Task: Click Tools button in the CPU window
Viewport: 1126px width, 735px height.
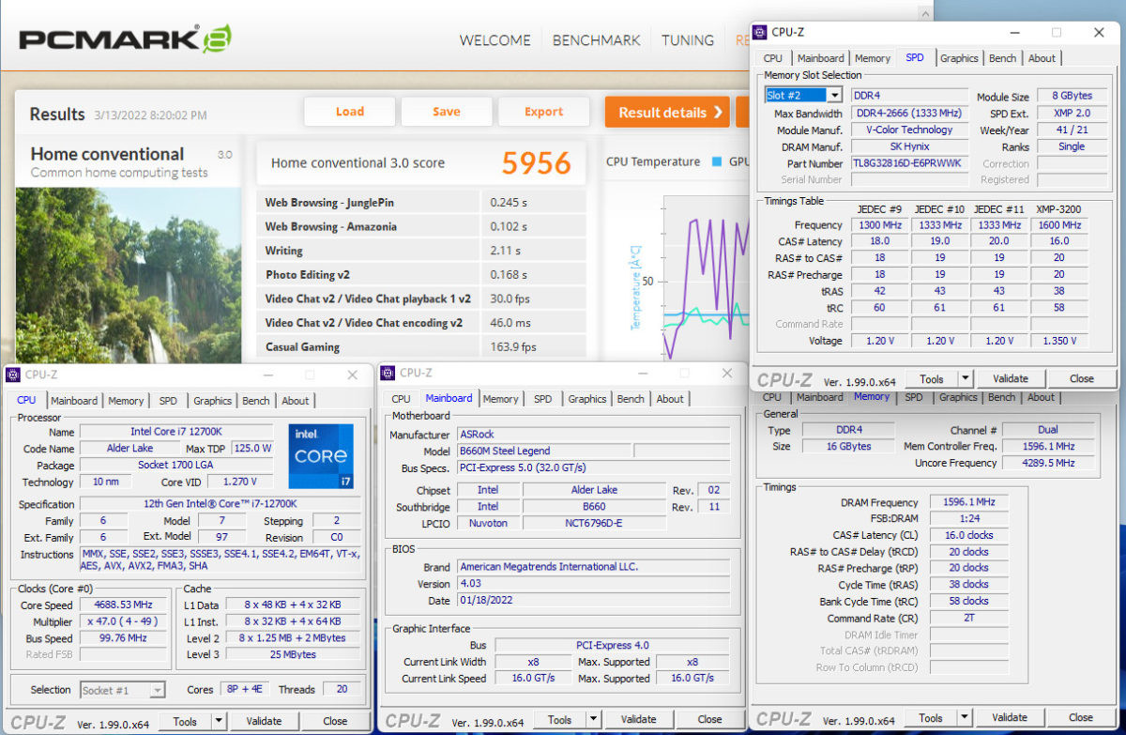Action: tap(185, 721)
